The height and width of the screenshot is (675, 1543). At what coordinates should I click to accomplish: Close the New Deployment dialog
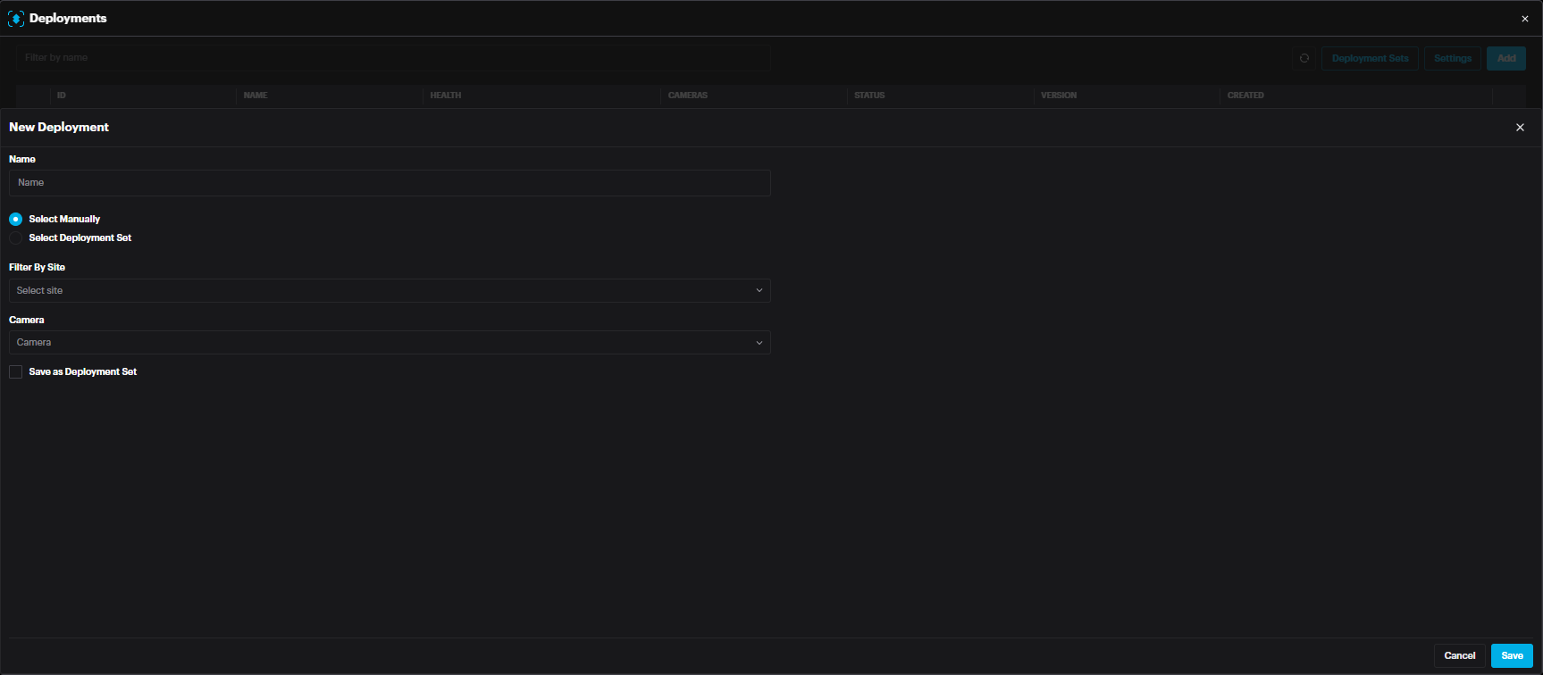point(1520,128)
